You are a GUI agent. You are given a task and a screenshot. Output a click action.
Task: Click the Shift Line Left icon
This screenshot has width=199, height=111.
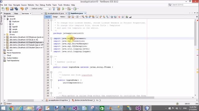[x=112, y=17]
